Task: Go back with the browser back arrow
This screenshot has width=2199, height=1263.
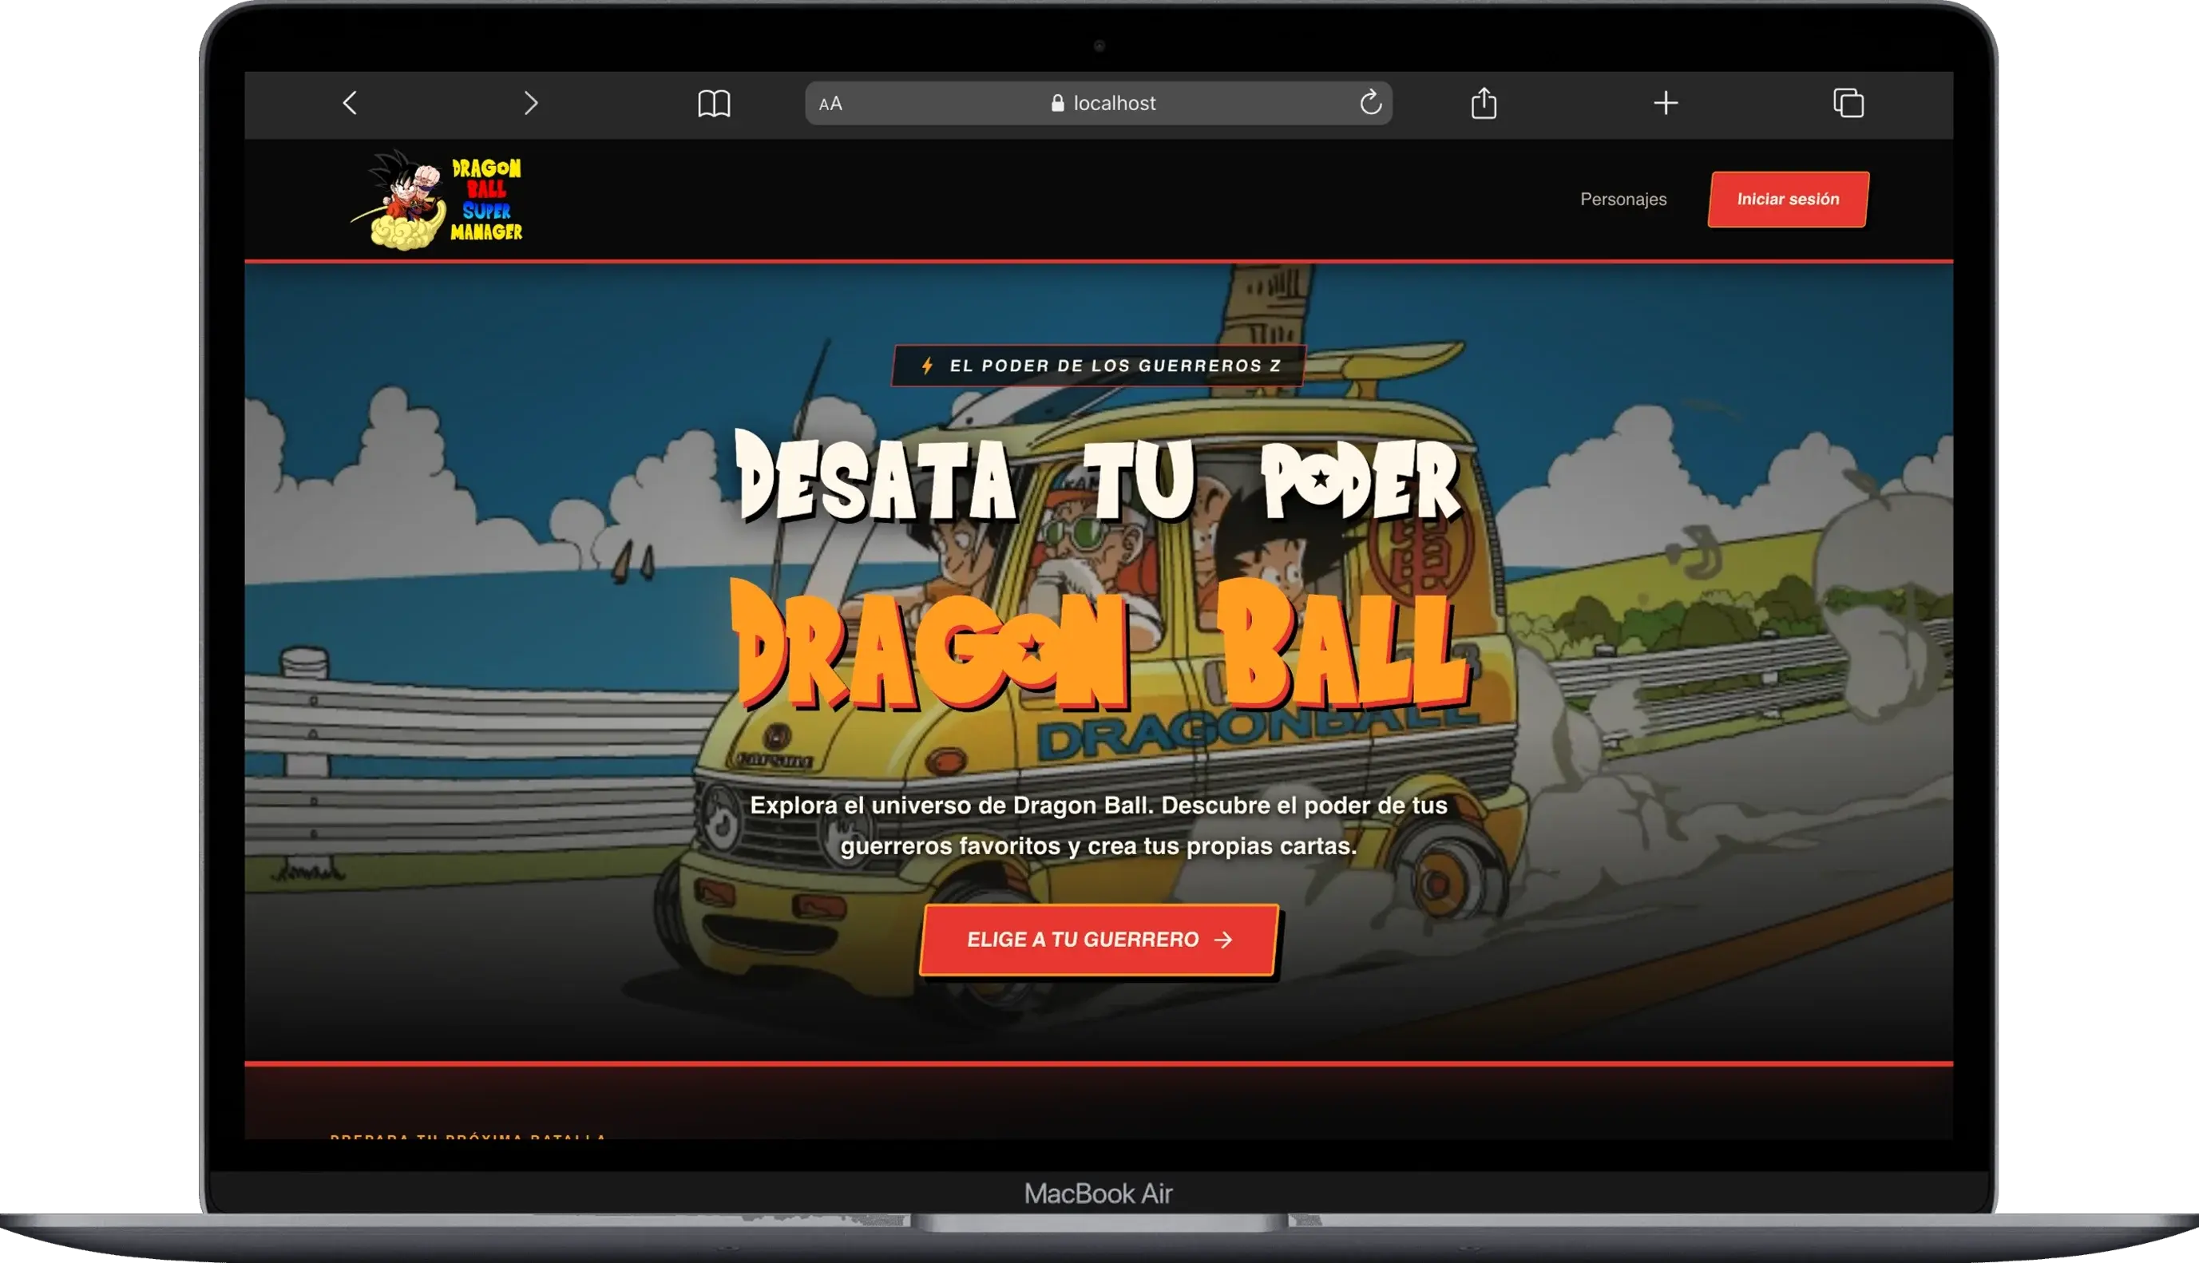Action: [350, 103]
